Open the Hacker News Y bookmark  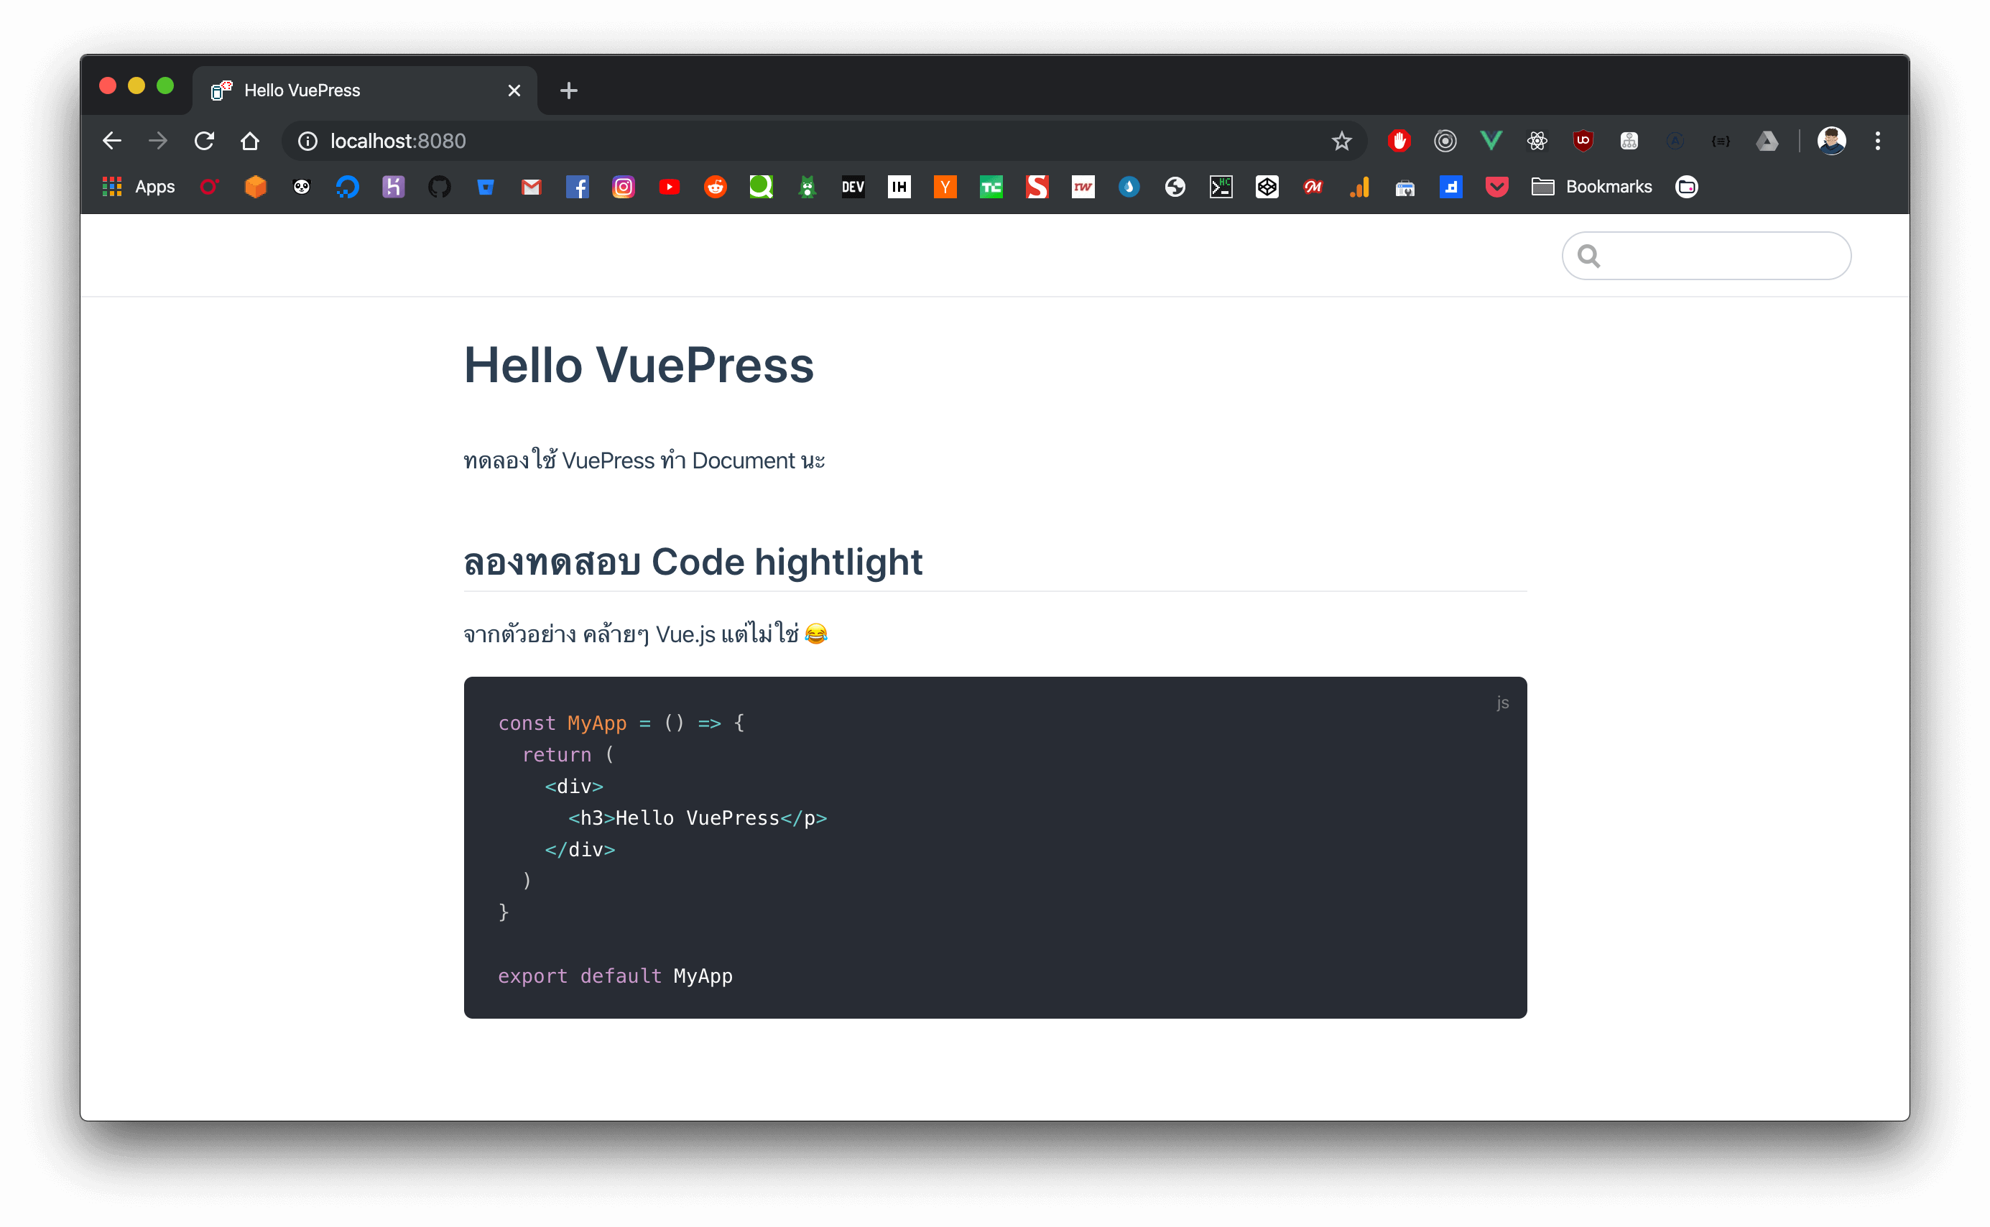(945, 187)
